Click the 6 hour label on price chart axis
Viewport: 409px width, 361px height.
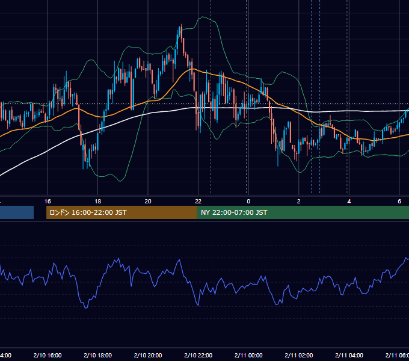click(x=399, y=202)
